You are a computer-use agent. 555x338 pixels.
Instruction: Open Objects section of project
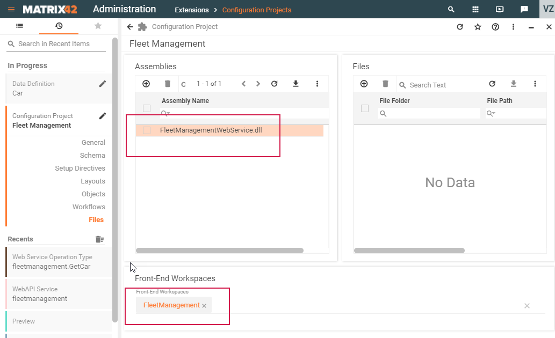tap(93, 194)
